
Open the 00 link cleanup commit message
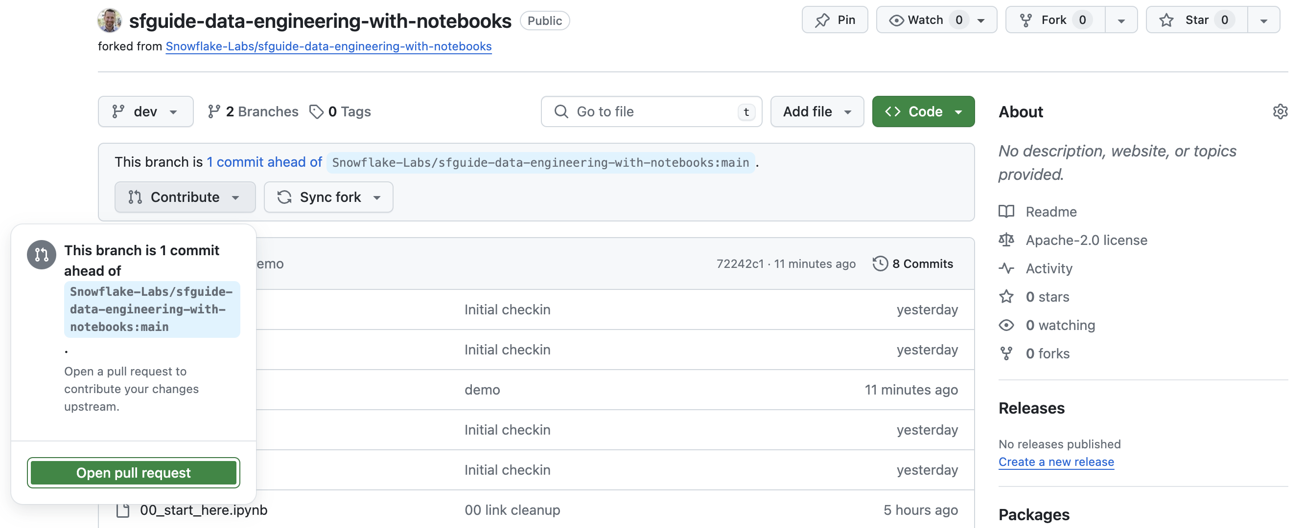tap(512, 510)
